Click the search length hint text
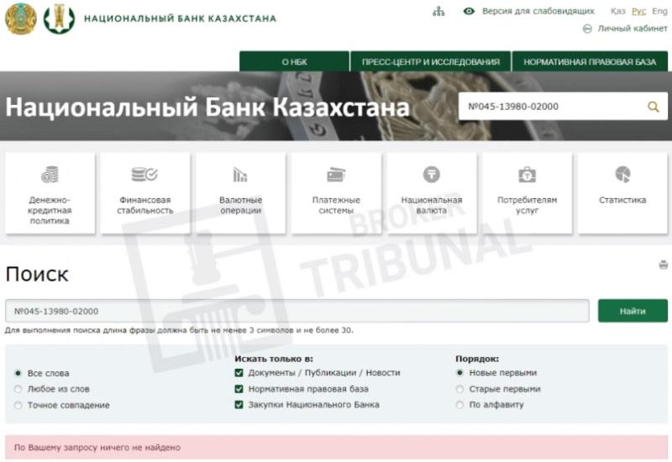Image resolution: width=672 pixels, height=462 pixels. point(179,330)
